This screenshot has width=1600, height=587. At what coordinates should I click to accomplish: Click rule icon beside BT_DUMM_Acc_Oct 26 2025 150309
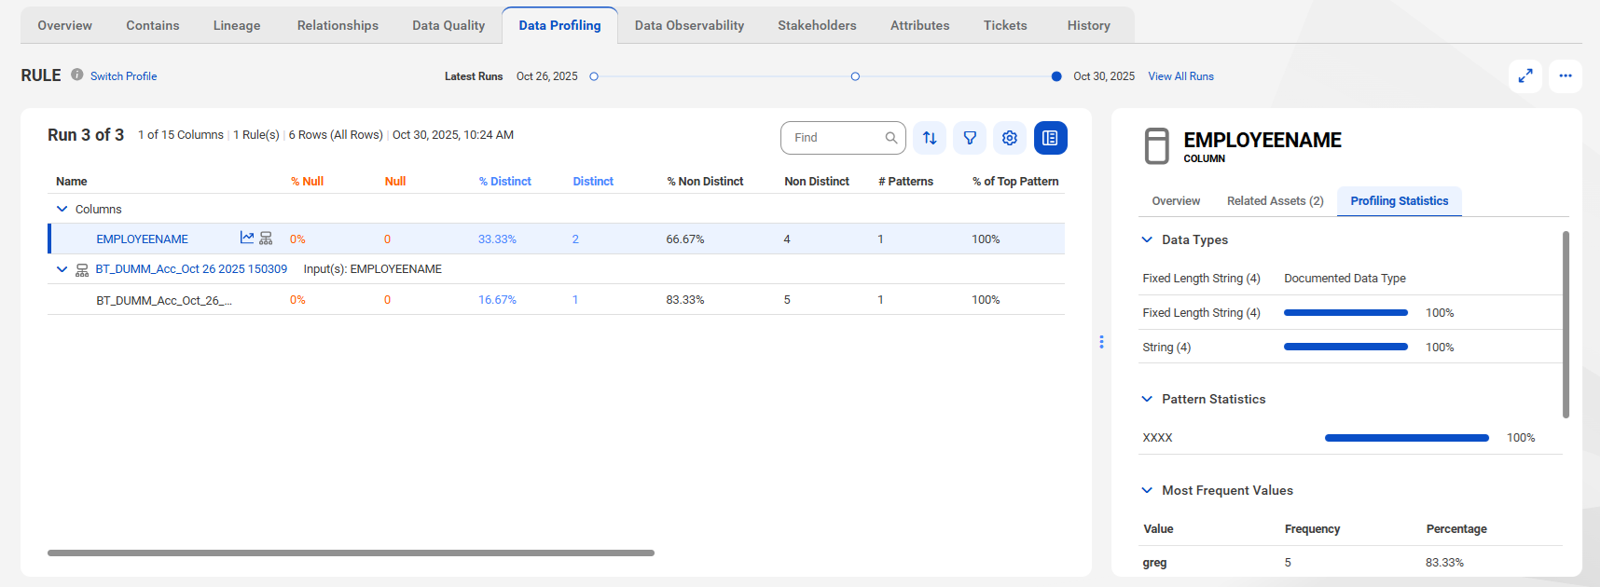click(82, 270)
